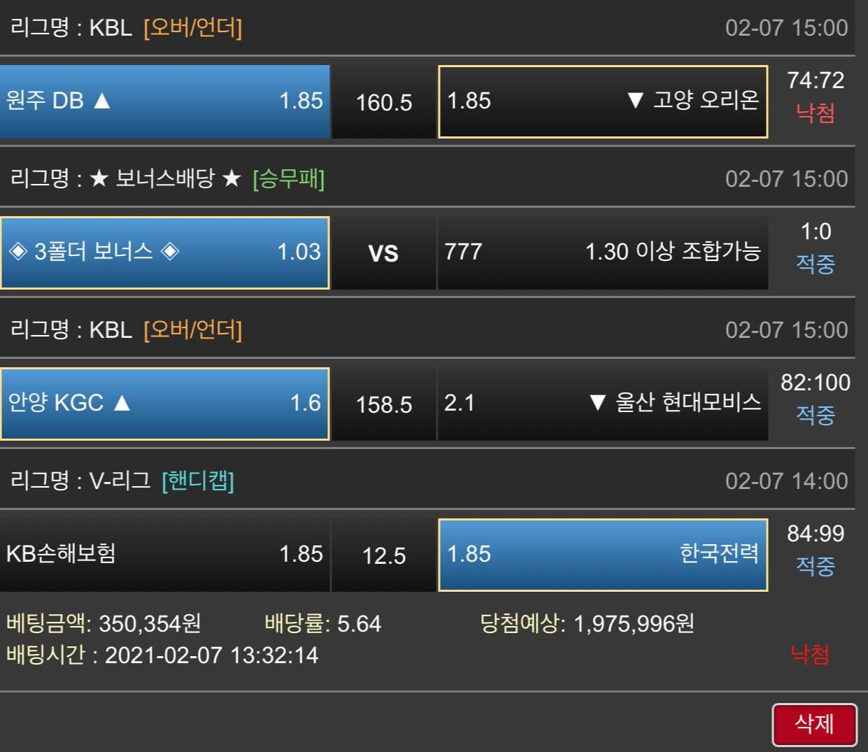
Task: Select the 안양 KGC over bet cell
Action: pos(165,404)
